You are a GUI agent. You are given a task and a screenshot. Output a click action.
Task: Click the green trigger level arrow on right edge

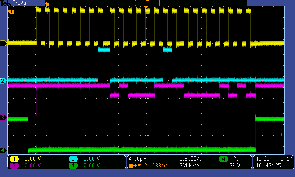coord(282,135)
